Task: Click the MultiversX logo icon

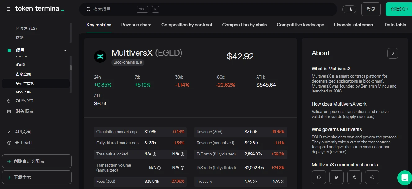Action: click(x=100, y=56)
